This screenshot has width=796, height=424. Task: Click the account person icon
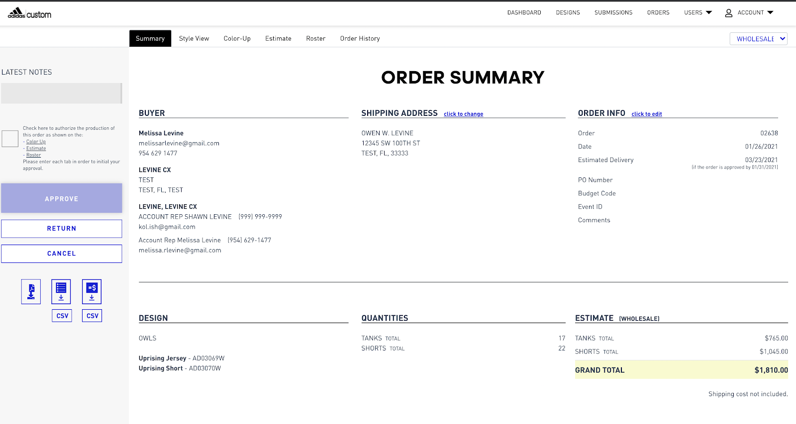point(729,12)
